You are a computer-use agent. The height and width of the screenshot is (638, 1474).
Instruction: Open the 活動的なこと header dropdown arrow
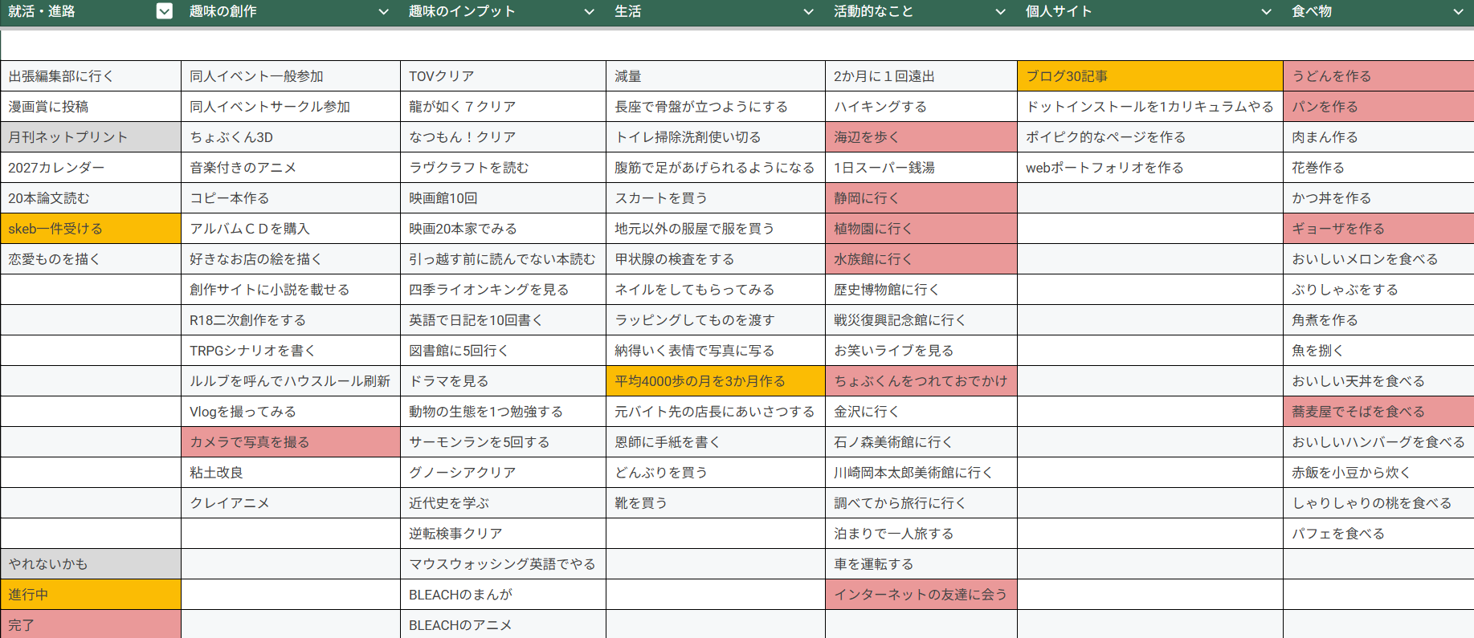click(1000, 12)
